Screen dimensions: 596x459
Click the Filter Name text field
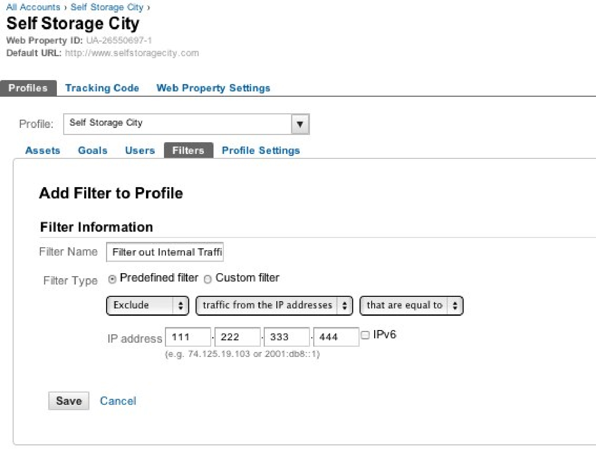(x=165, y=252)
